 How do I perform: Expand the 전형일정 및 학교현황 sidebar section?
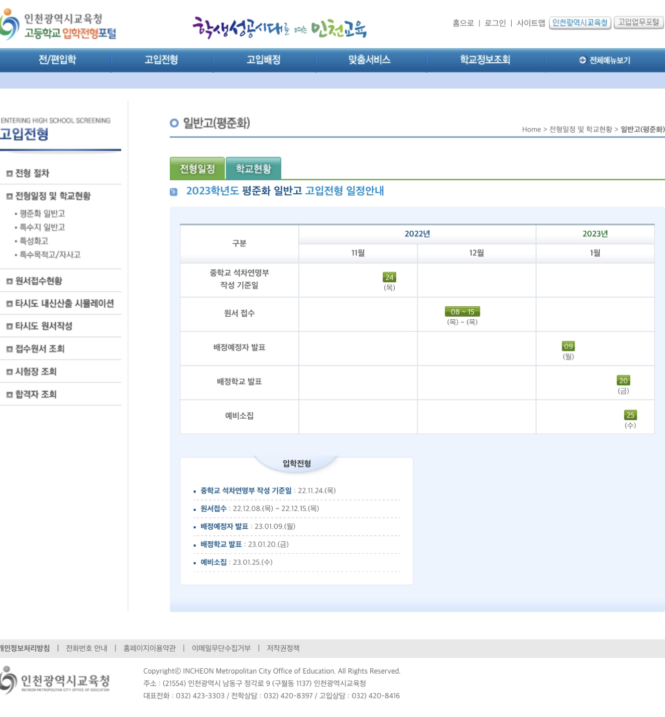(x=53, y=196)
